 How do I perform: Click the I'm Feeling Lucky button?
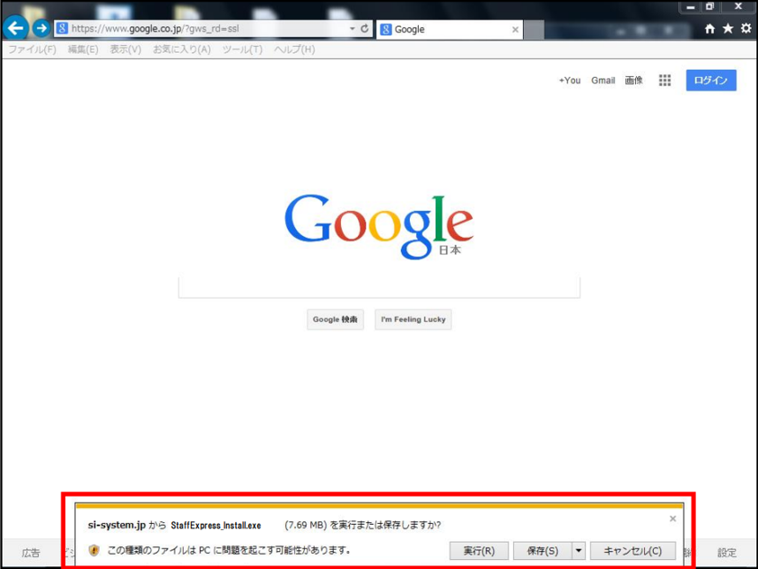pyautogui.click(x=413, y=320)
